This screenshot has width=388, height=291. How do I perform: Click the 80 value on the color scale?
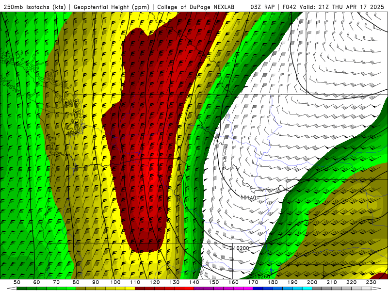76,282
